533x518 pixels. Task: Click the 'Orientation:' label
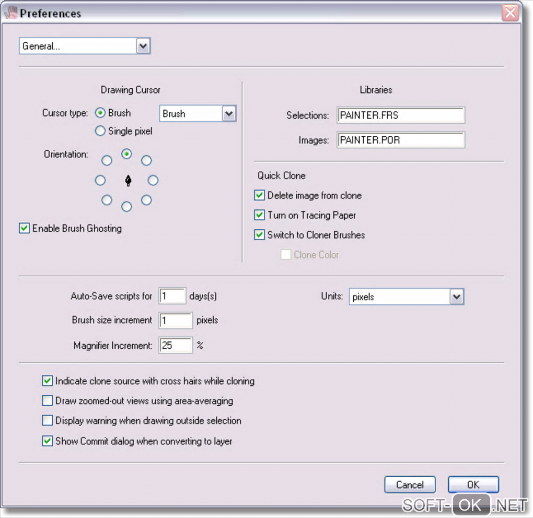tap(66, 155)
